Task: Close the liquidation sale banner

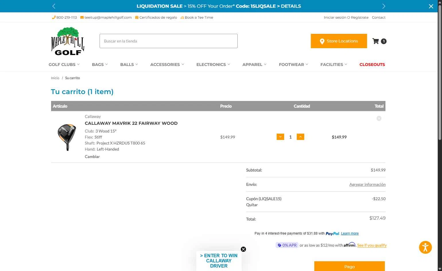Action: click(431, 6)
